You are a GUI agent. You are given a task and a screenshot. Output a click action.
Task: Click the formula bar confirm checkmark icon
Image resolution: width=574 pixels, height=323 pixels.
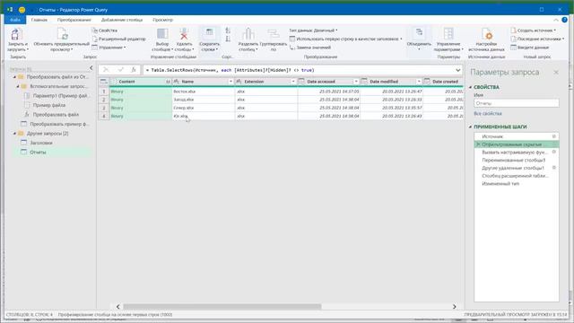click(x=120, y=70)
